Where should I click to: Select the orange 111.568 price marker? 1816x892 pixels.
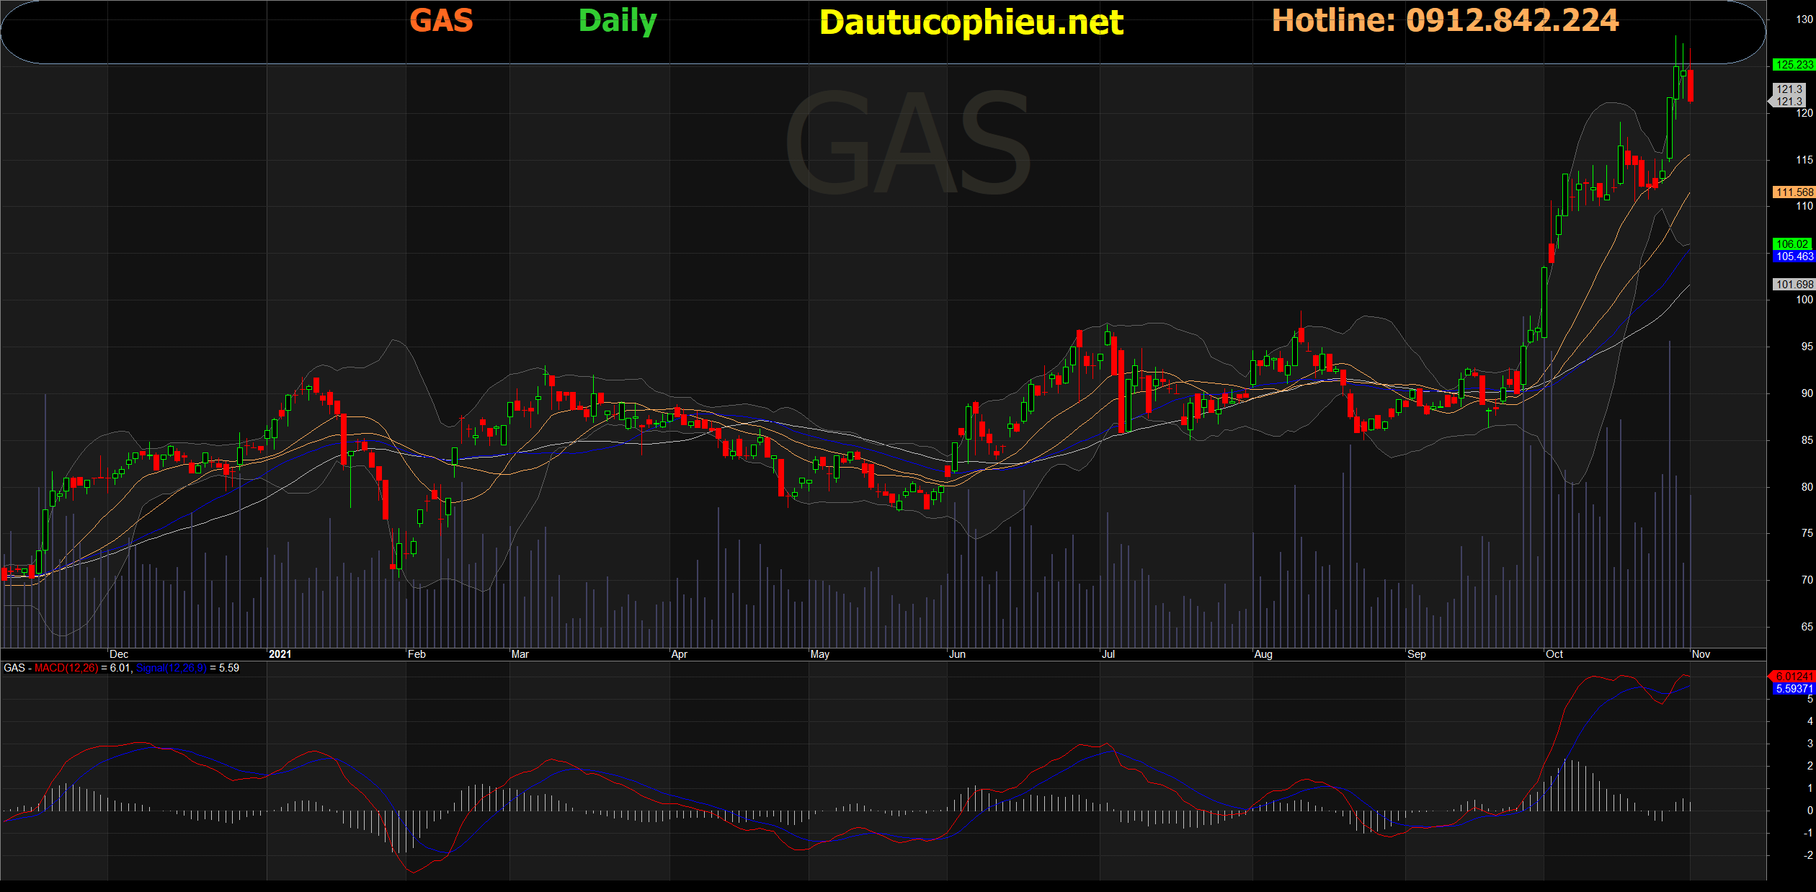[x=1793, y=192]
